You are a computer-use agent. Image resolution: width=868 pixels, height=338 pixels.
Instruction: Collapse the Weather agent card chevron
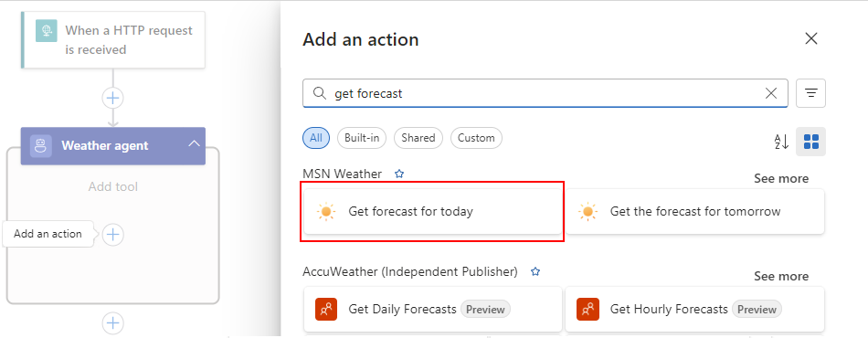[193, 143]
